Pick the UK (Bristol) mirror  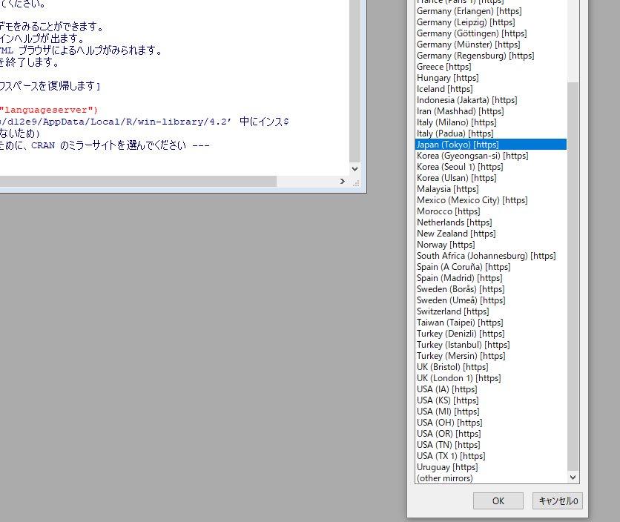pyautogui.click(x=452, y=366)
